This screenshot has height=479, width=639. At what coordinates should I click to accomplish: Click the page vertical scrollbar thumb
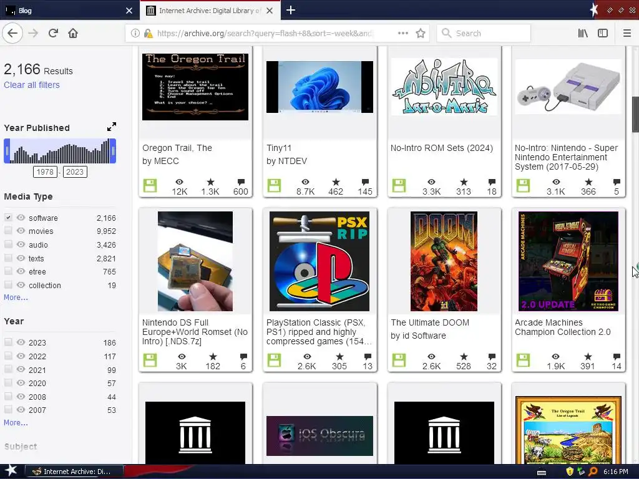pyautogui.click(x=635, y=115)
